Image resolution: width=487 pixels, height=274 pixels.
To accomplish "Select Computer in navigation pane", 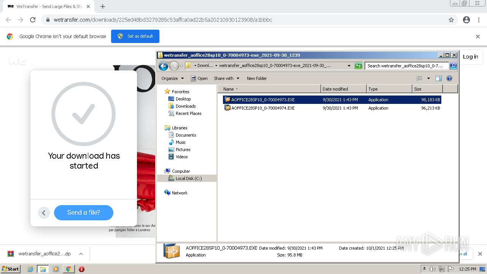I will pyautogui.click(x=181, y=171).
